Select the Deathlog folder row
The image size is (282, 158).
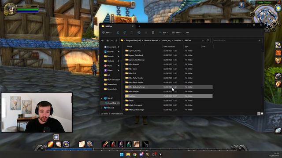(169, 96)
